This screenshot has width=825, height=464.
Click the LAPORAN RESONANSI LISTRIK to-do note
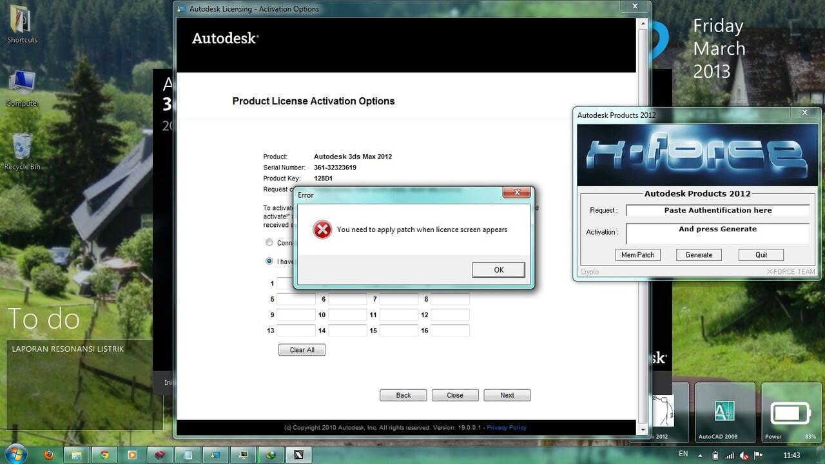click(68, 349)
